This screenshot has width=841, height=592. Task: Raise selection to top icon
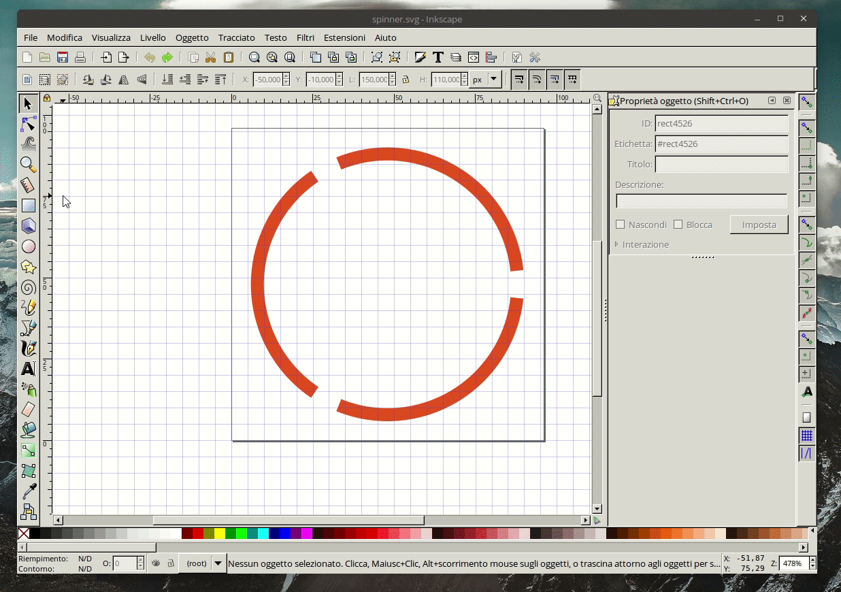[x=220, y=80]
